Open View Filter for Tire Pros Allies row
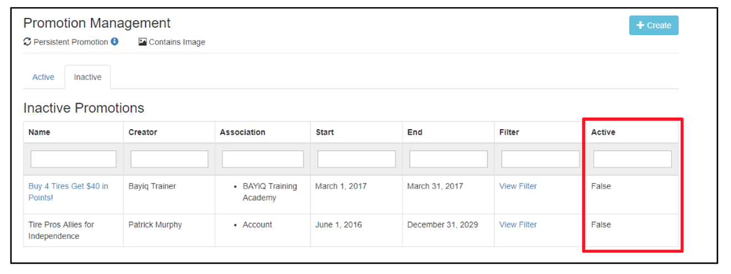 (x=518, y=225)
